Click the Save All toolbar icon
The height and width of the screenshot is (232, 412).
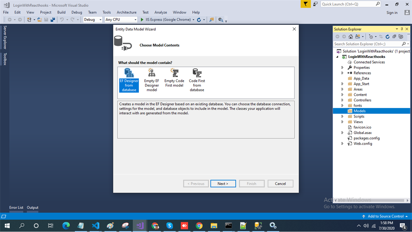pos(53,20)
